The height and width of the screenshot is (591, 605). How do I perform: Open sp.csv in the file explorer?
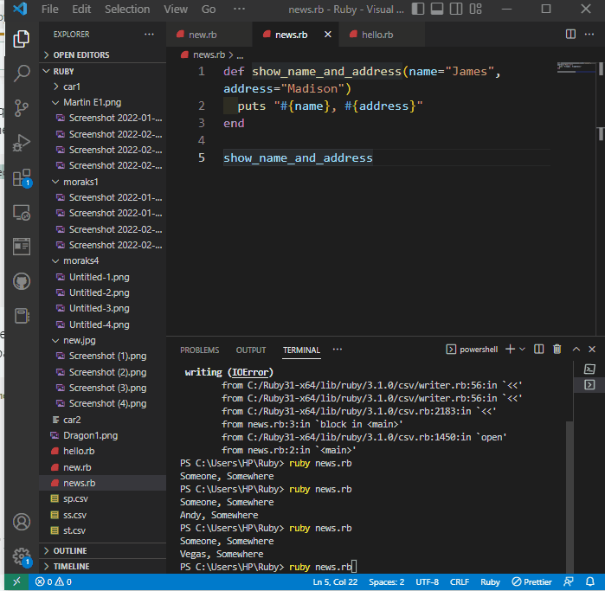[75, 498]
